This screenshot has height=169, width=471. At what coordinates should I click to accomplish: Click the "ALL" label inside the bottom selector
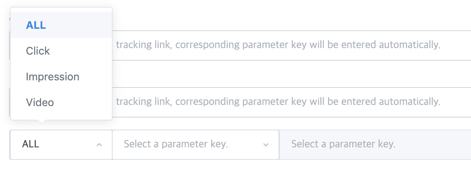click(x=31, y=144)
